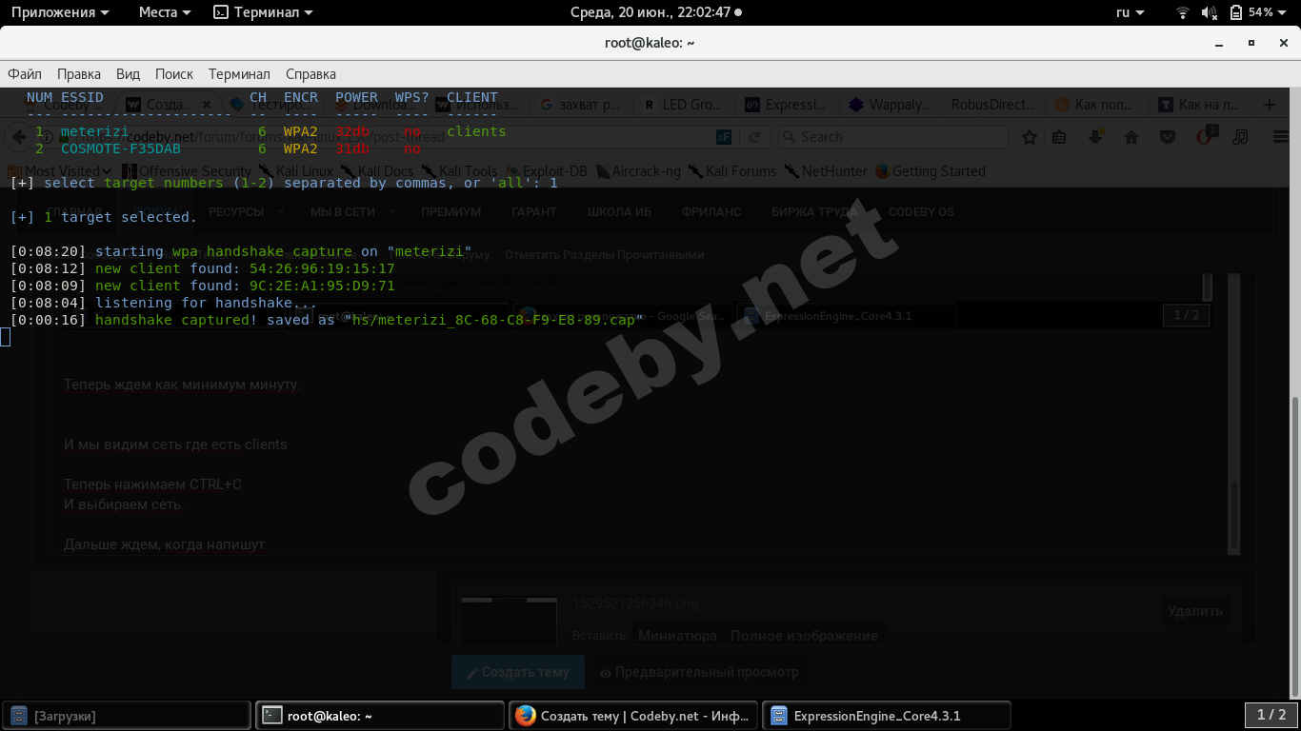Click the green word clients in the meterizi row

pyautogui.click(x=477, y=131)
